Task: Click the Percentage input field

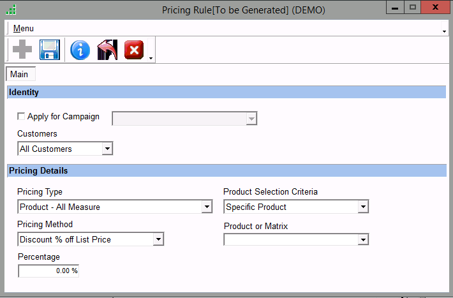Action: coord(48,271)
